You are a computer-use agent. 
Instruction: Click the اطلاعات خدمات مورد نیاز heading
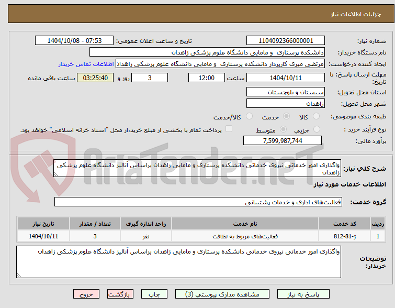coord(349,184)
